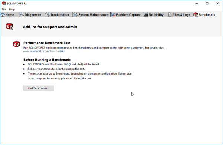Click the Start Benchmark button
Image resolution: width=223 pixels, height=145 pixels.
[38, 88]
